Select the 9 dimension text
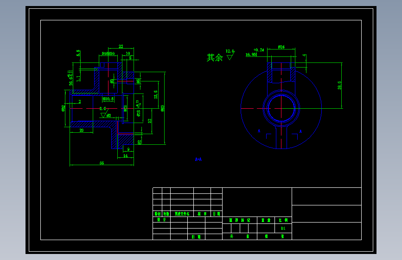Image resolution: width=402 pixels, height=260 pixels. (x=128, y=149)
